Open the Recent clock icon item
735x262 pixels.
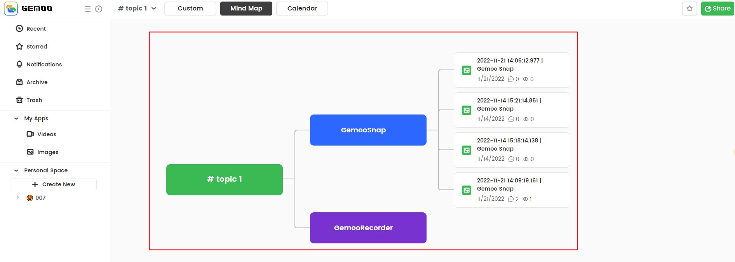31,29
